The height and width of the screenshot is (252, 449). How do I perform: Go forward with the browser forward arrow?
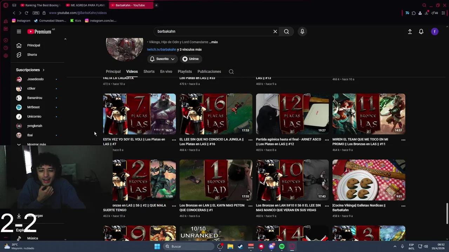coord(20,13)
